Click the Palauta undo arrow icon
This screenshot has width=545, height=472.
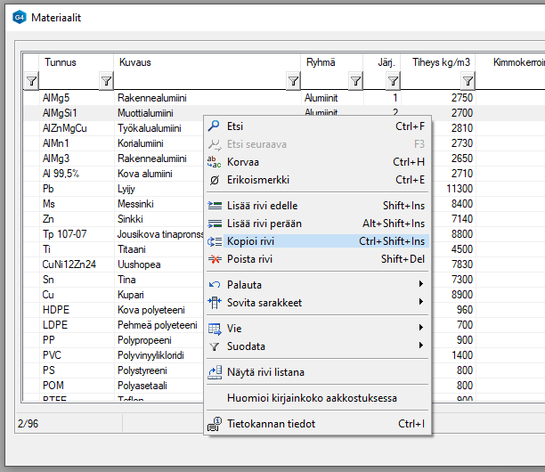[214, 284]
